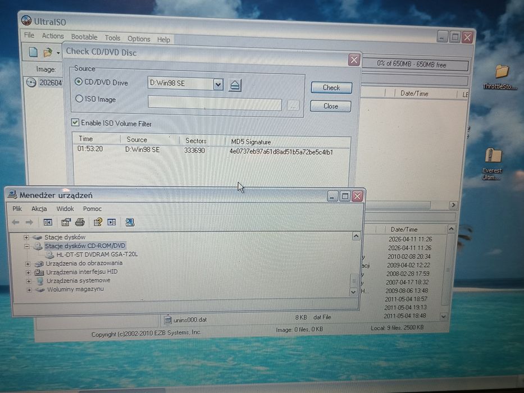The width and height of the screenshot is (524, 393).
Task: Click scroll down arrow in Menedżer urządzeń tree
Action: (x=354, y=292)
